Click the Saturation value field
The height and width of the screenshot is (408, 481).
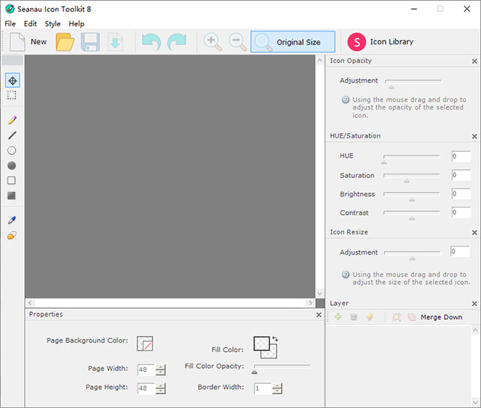click(x=461, y=175)
